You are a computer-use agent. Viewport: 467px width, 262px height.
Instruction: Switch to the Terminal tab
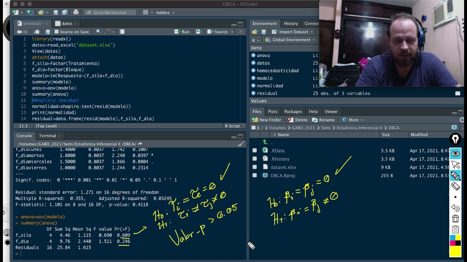pos(47,136)
